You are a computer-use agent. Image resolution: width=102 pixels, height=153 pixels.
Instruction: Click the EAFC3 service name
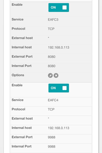click(x=53, y=20)
